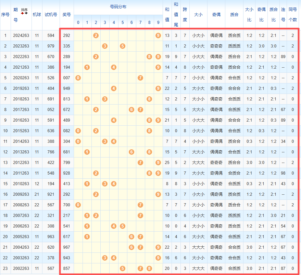
Task: Click the red ascending sort arrow
Action: [23, 13]
